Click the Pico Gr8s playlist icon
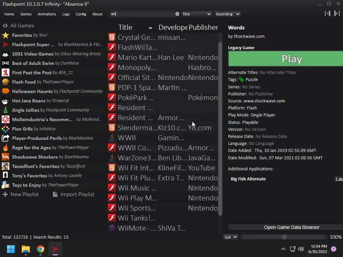 pyautogui.click(x=5, y=129)
